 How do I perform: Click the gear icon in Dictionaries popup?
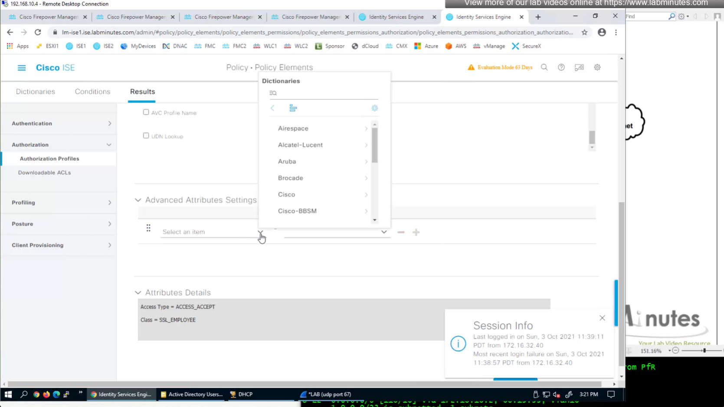point(374,108)
